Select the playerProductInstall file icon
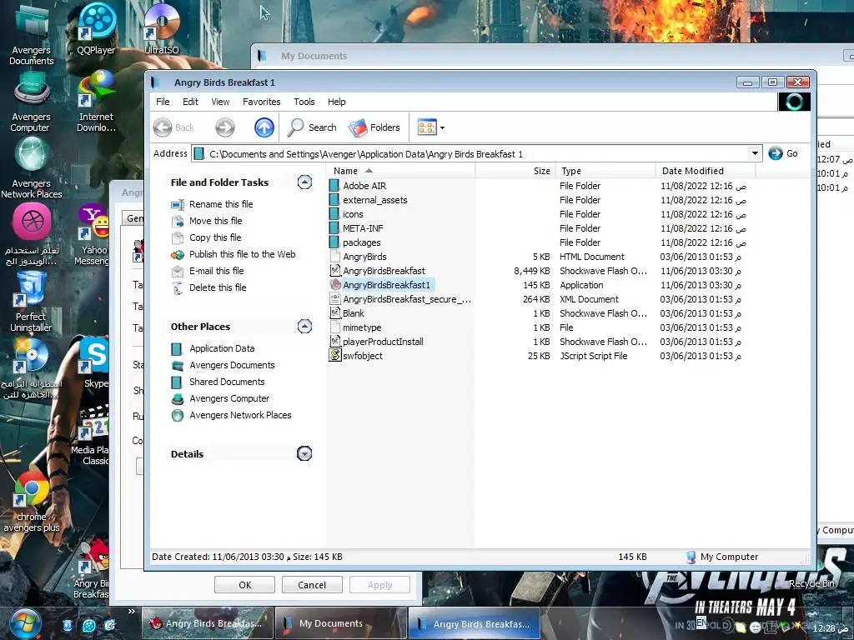Image resolution: width=854 pixels, height=640 pixels. pyautogui.click(x=335, y=341)
